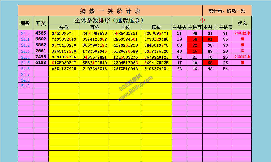Select the 尾位 sub-header
Screen dimensions: 271x162
[156, 27]
